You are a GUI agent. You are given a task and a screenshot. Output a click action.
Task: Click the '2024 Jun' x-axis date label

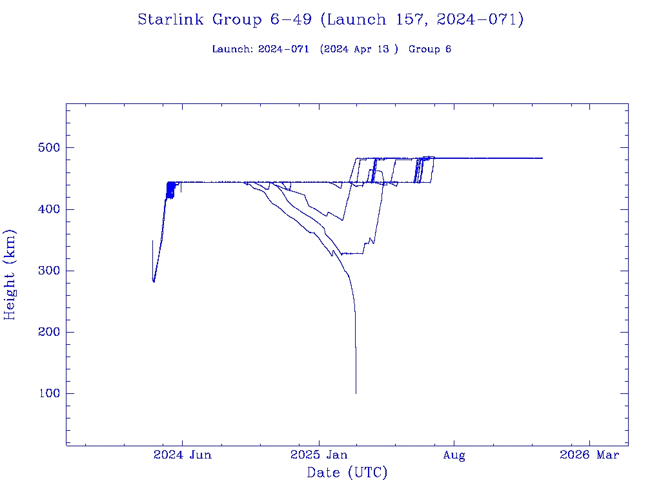click(182, 455)
